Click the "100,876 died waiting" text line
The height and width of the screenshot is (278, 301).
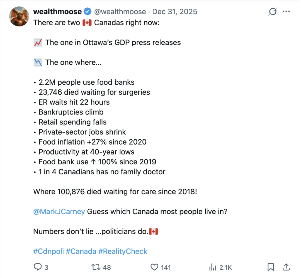[x=115, y=192]
